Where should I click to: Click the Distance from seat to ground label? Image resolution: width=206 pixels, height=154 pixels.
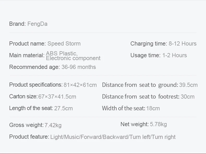[140, 85]
